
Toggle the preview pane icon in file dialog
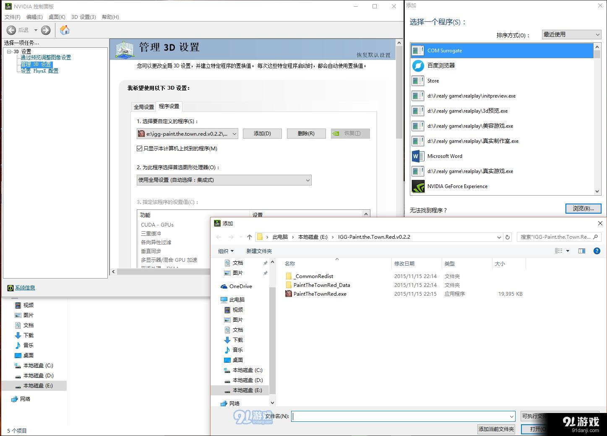tap(582, 251)
